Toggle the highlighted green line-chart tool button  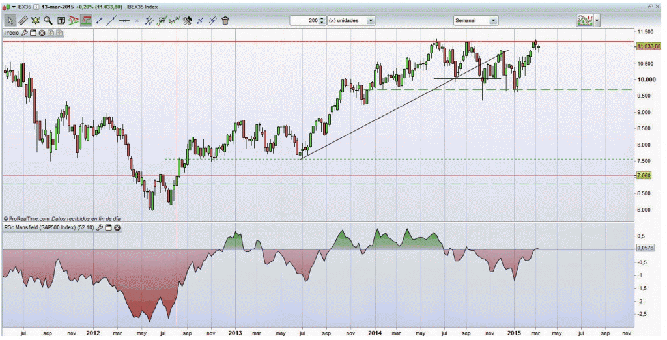(x=86, y=20)
